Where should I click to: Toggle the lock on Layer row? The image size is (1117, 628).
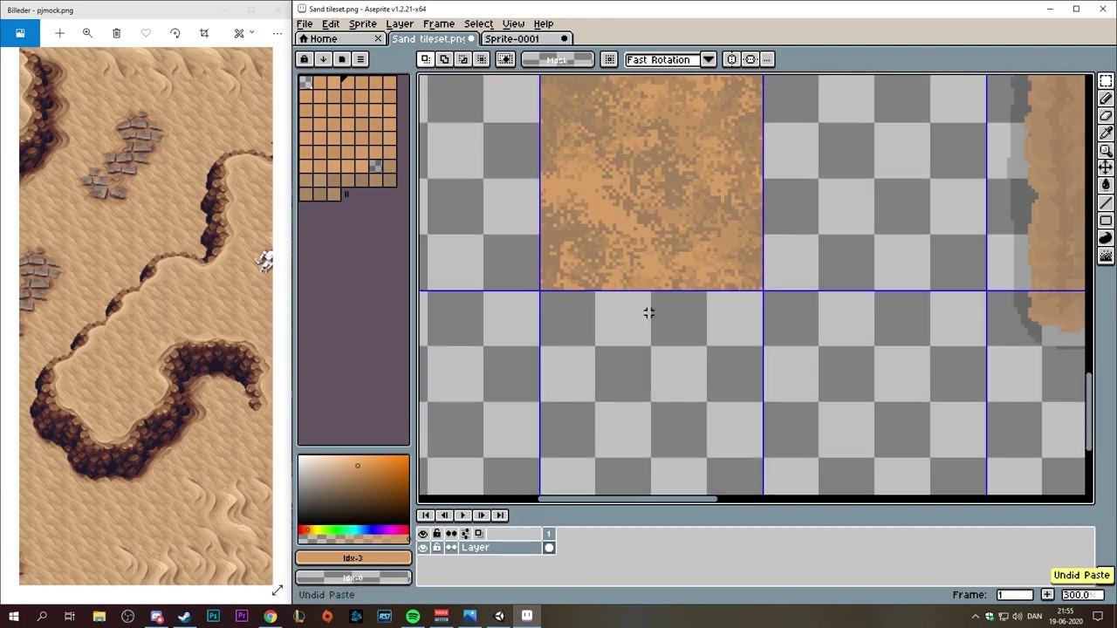[x=437, y=547]
